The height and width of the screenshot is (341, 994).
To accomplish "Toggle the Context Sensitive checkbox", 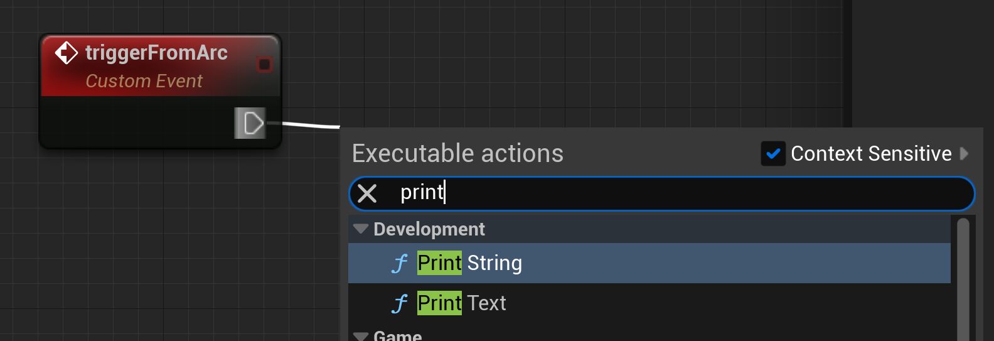I will click(x=772, y=154).
